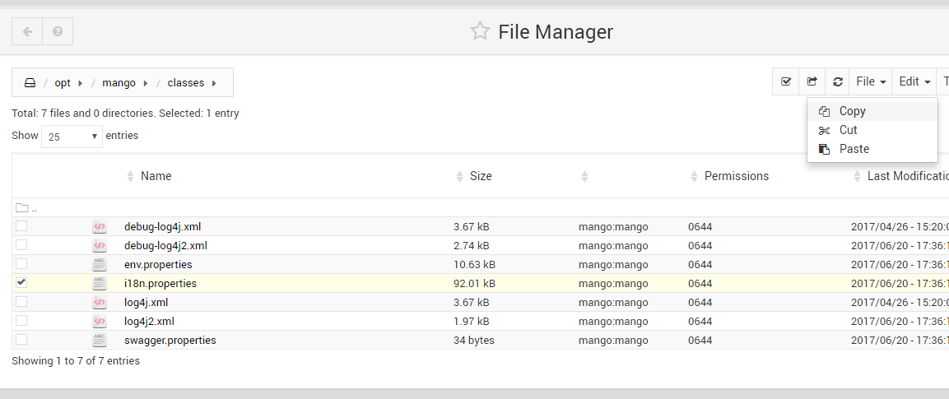Sort files by the Name column header
The height and width of the screenshot is (399, 949).
coord(156,176)
